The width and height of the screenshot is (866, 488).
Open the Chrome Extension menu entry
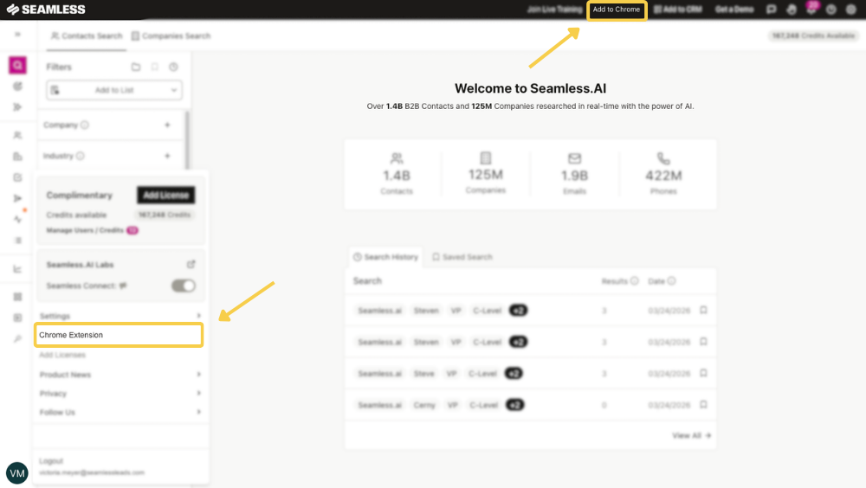click(119, 335)
